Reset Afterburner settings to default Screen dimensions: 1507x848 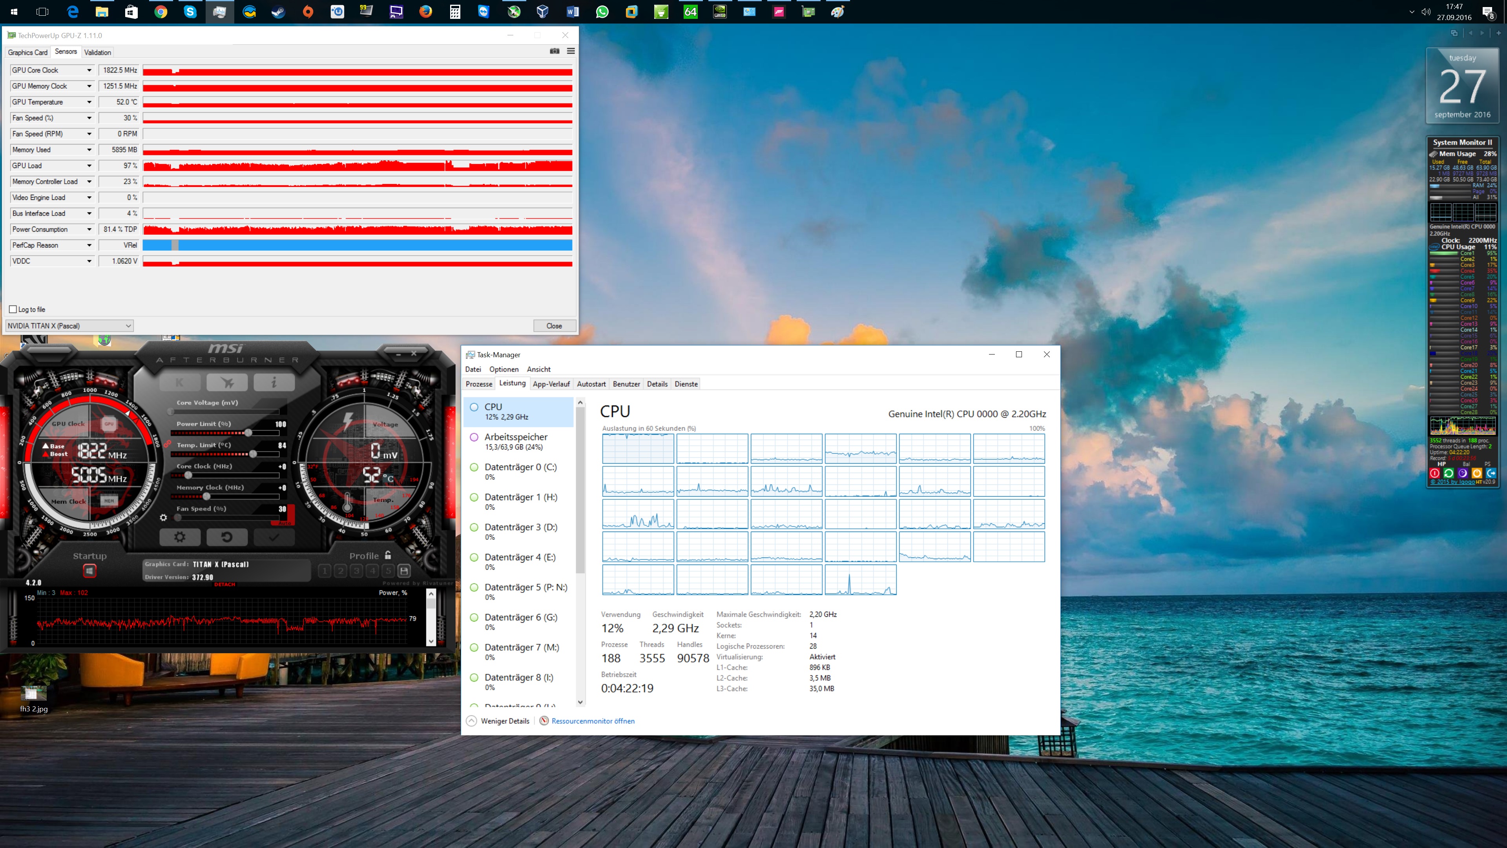226,537
